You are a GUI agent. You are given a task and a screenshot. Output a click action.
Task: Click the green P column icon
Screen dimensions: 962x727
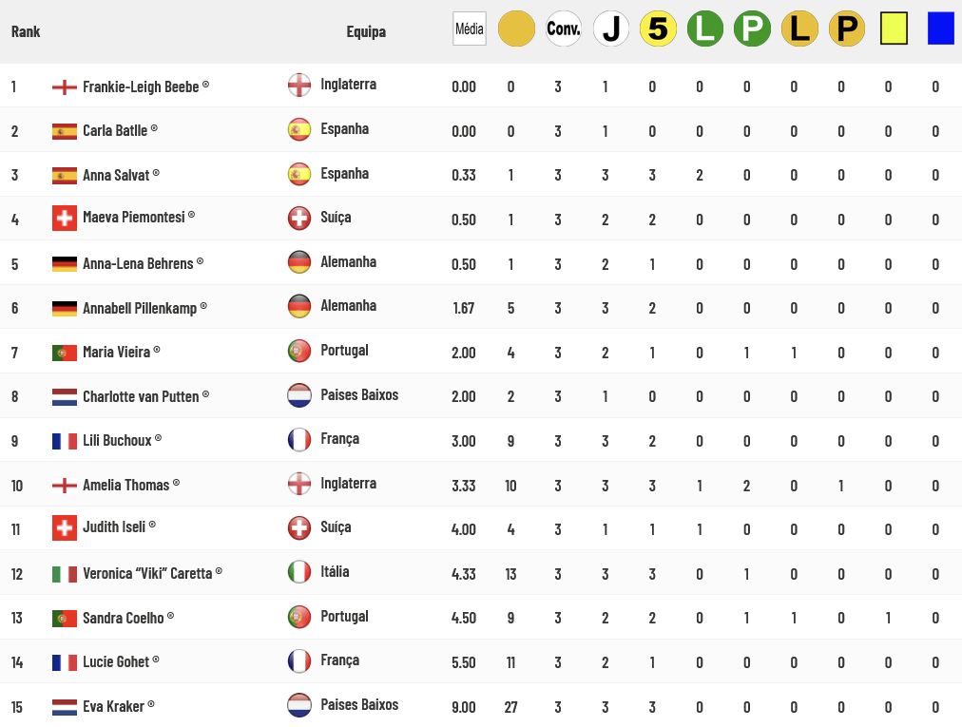coord(752,29)
